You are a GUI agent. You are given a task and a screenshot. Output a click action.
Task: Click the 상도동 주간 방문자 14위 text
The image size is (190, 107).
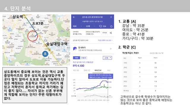point(80,40)
